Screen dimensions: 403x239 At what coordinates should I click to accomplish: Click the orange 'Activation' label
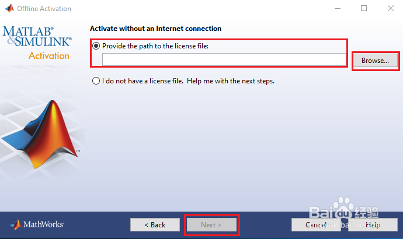pyautogui.click(x=49, y=56)
